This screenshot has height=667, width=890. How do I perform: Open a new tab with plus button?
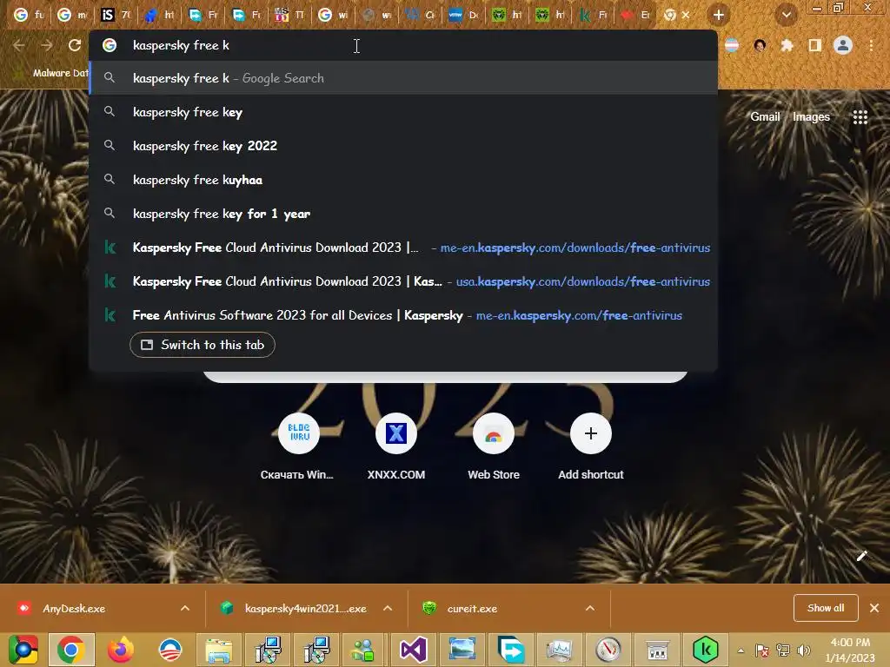(x=718, y=15)
